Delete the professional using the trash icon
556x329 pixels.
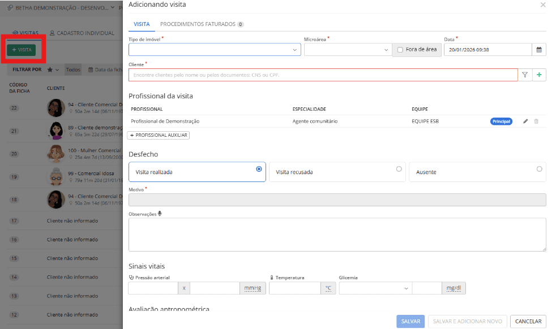[536, 121]
